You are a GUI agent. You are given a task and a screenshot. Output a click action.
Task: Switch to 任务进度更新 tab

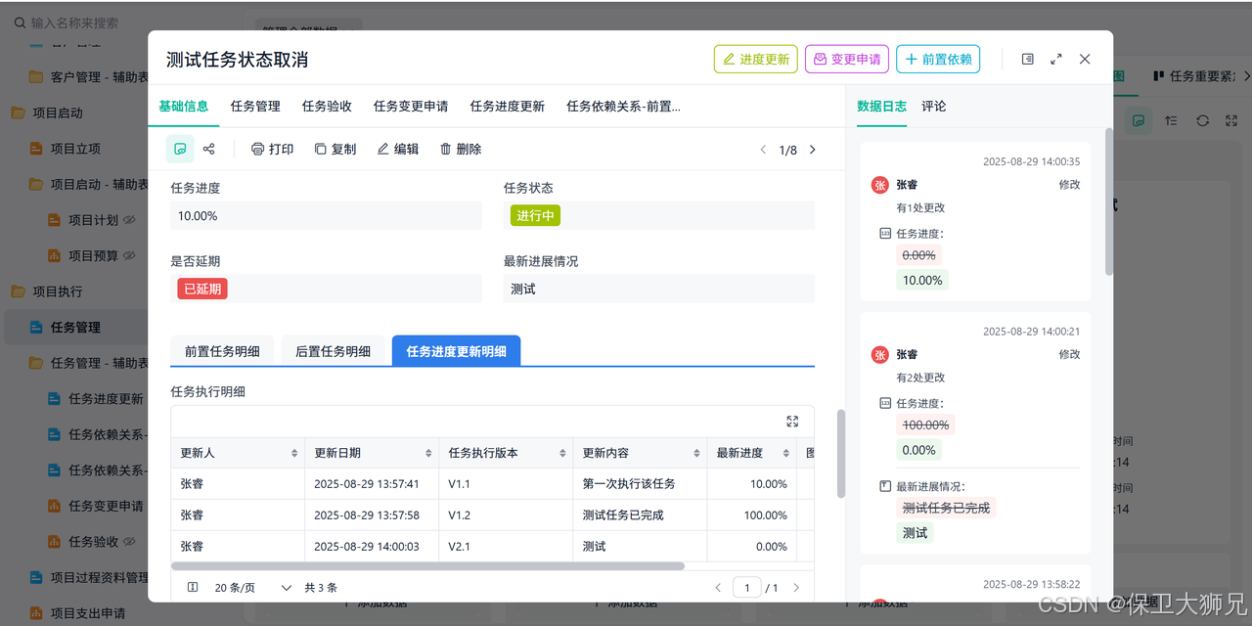(x=507, y=107)
